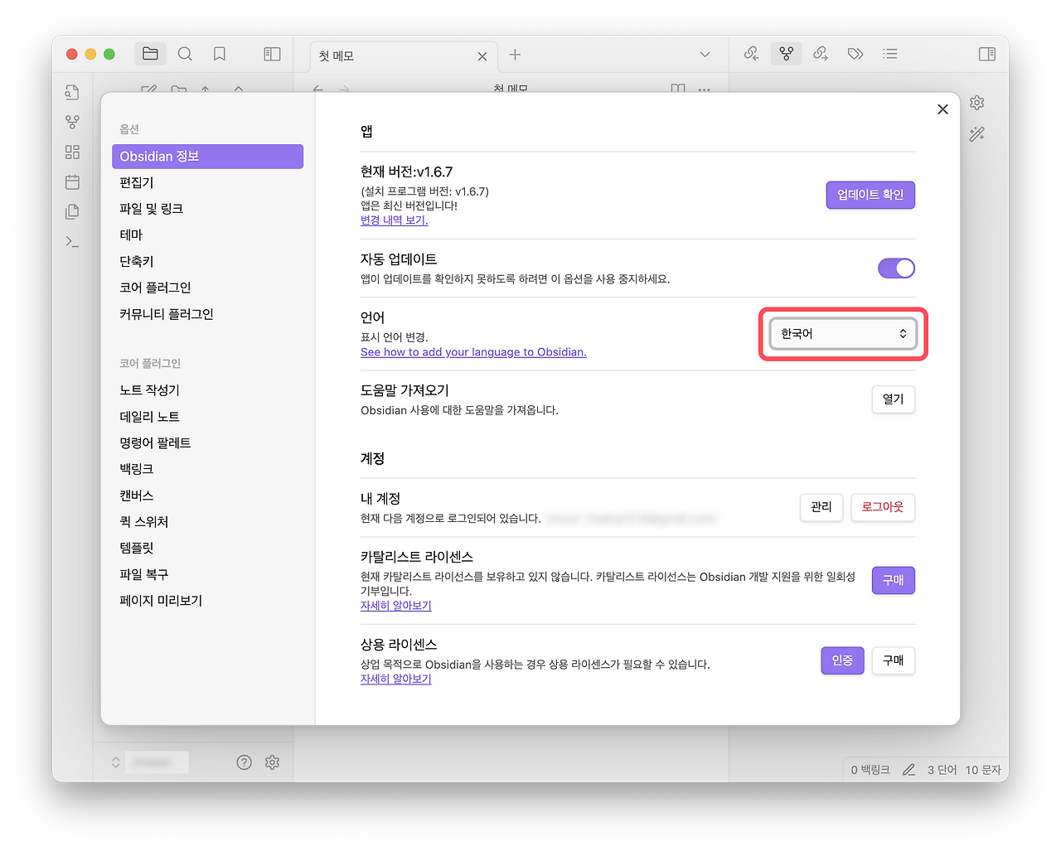Click 인증 for 상용 라이센스
The image size is (1061, 851).
click(x=842, y=660)
